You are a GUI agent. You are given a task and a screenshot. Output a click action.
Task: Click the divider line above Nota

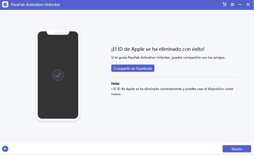click(175, 76)
